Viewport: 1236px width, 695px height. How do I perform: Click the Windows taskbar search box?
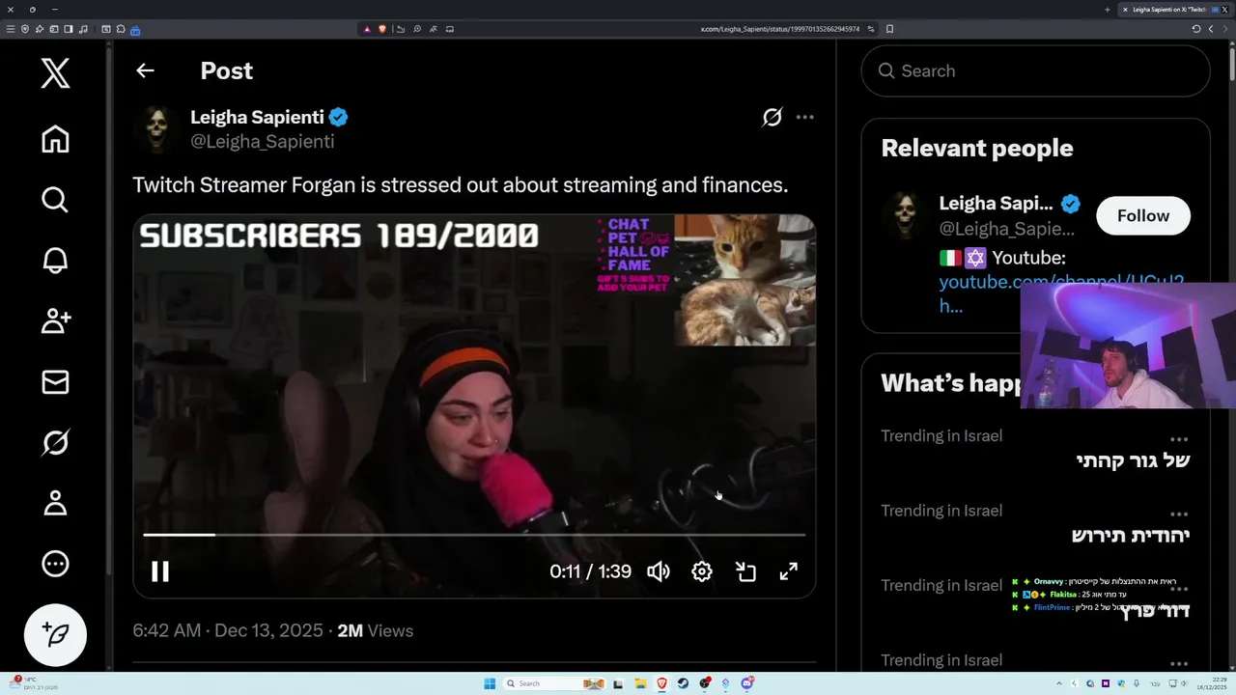click(x=553, y=683)
